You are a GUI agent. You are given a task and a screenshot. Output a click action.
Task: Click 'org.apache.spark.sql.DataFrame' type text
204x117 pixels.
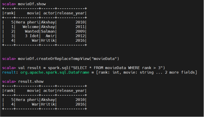click(55, 72)
